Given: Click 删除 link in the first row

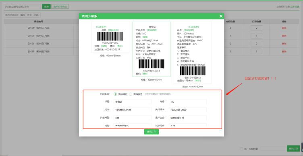Looking at the screenshot, I should click(284, 28).
